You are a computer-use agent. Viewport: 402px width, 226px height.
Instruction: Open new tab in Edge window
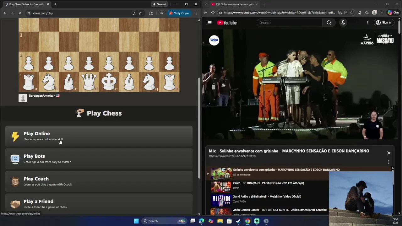(264, 4)
